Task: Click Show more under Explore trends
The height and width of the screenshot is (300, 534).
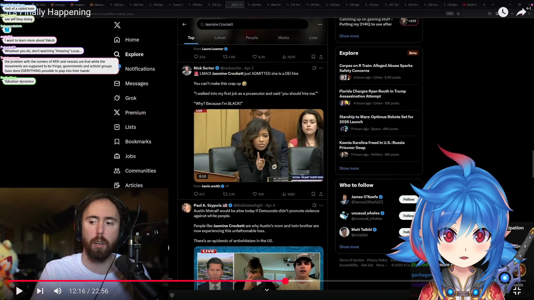Action: click(x=349, y=168)
